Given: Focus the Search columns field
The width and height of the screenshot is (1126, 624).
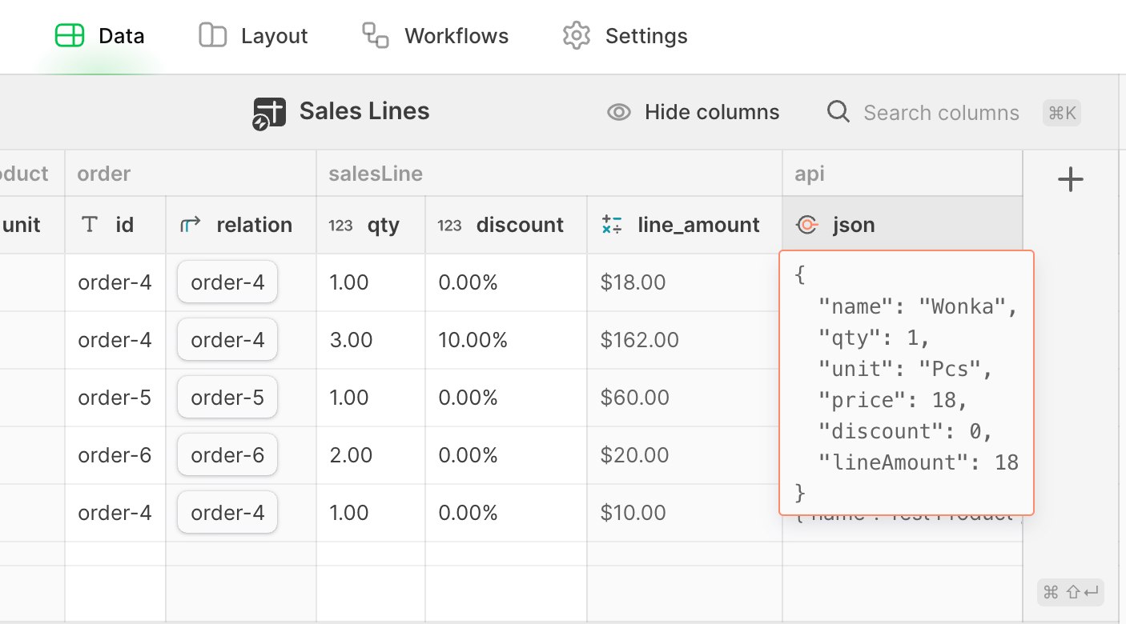Looking at the screenshot, I should (941, 113).
